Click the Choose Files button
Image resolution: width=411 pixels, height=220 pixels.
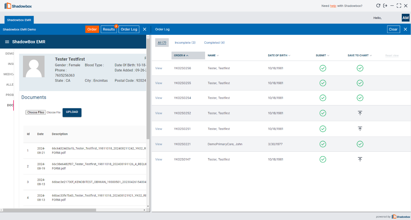[x=36, y=112]
